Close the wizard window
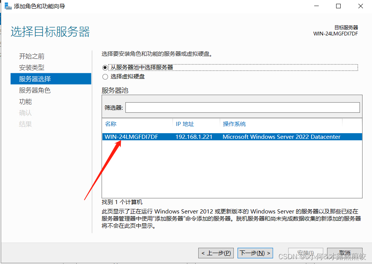 361,6
